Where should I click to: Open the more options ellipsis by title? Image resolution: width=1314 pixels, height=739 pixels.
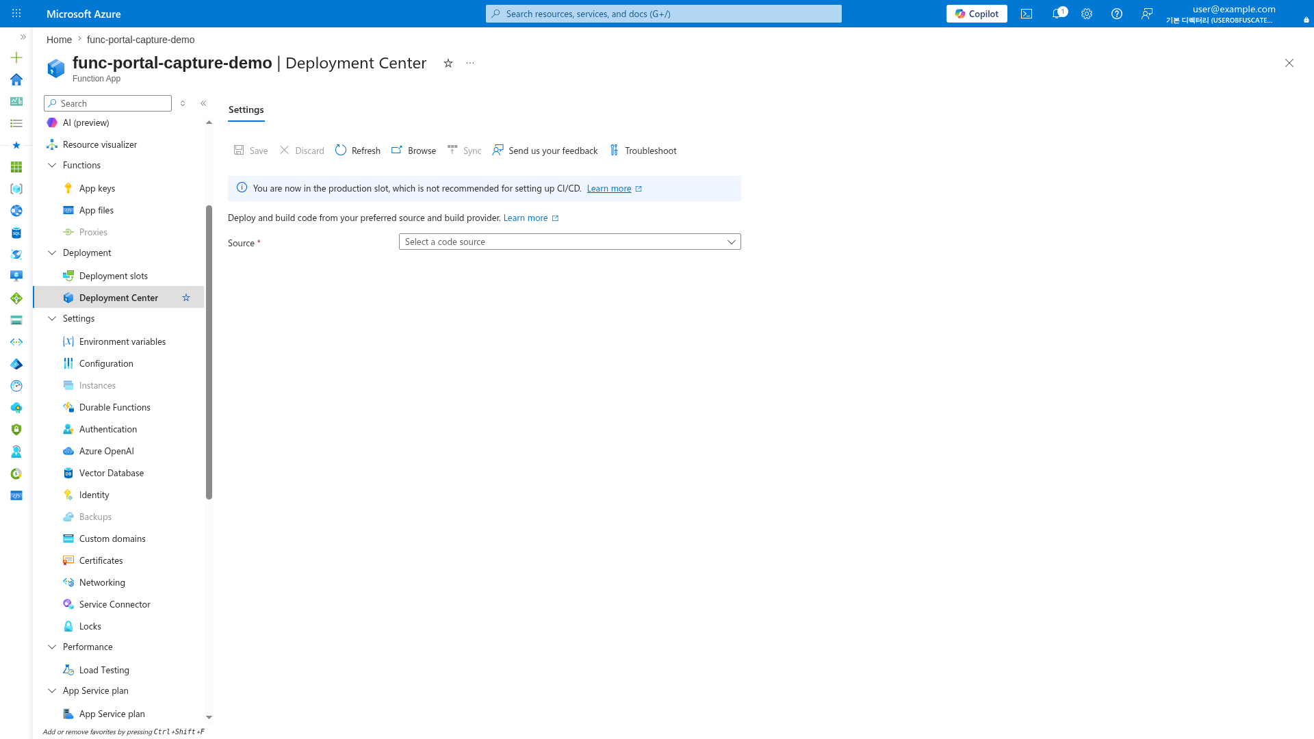pyautogui.click(x=470, y=63)
